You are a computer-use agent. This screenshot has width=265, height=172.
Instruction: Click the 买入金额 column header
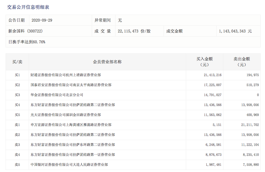[x=204, y=62]
